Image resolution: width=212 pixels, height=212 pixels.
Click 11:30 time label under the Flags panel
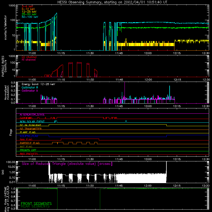pyautogui.click(x=90, y=159)
